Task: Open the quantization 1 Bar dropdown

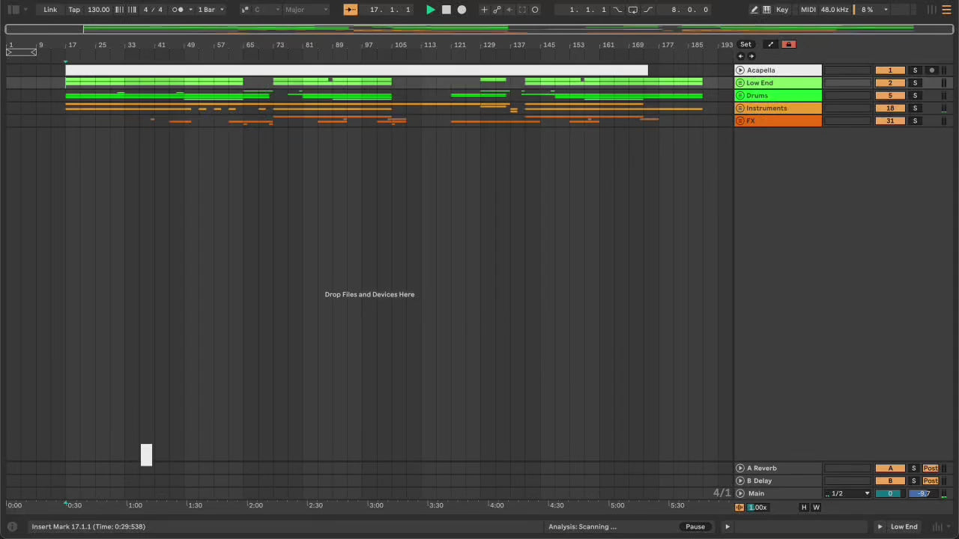Action: 211,10
